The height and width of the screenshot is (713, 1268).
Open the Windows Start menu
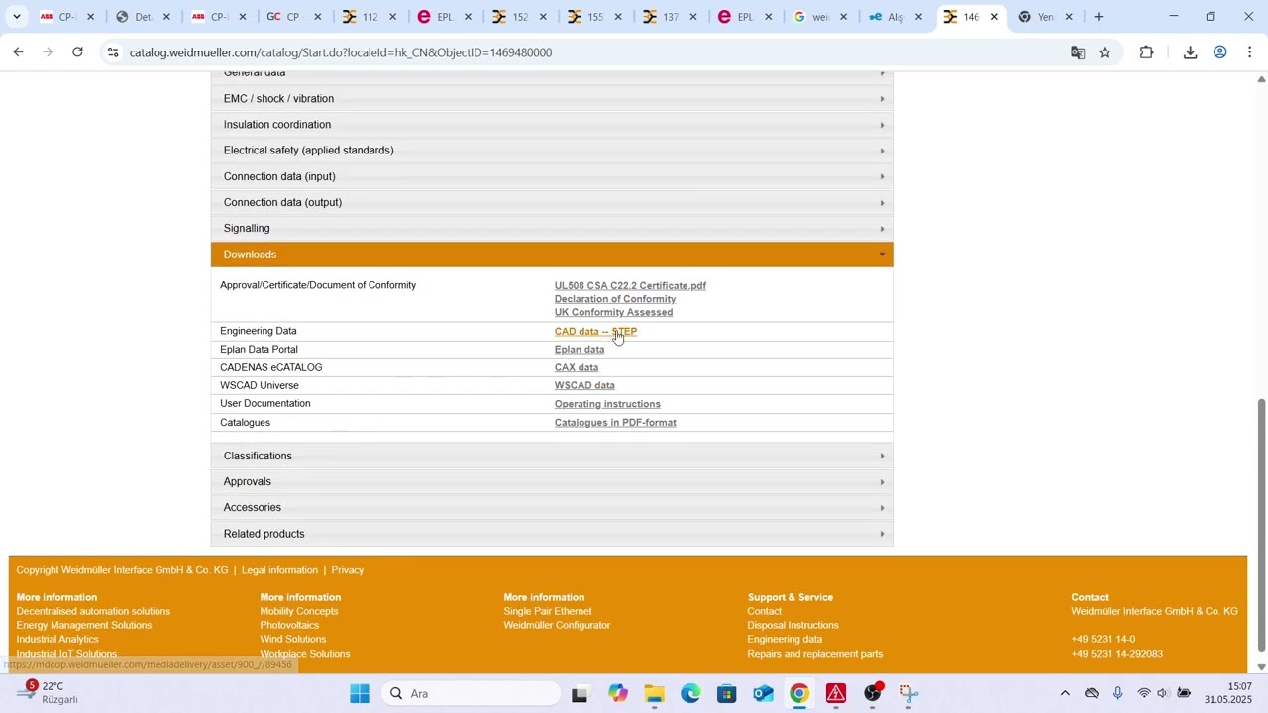point(360,694)
